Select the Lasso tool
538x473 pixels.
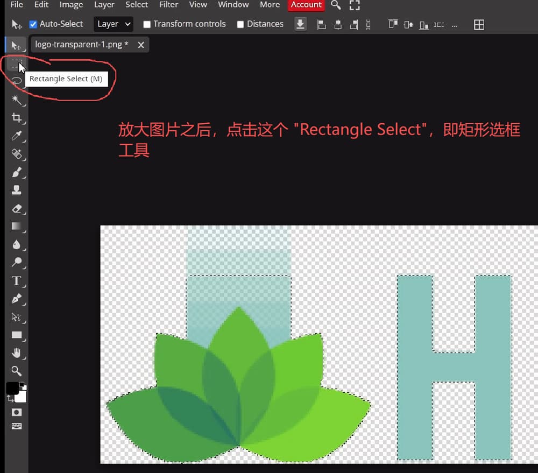(x=16, y=81)
